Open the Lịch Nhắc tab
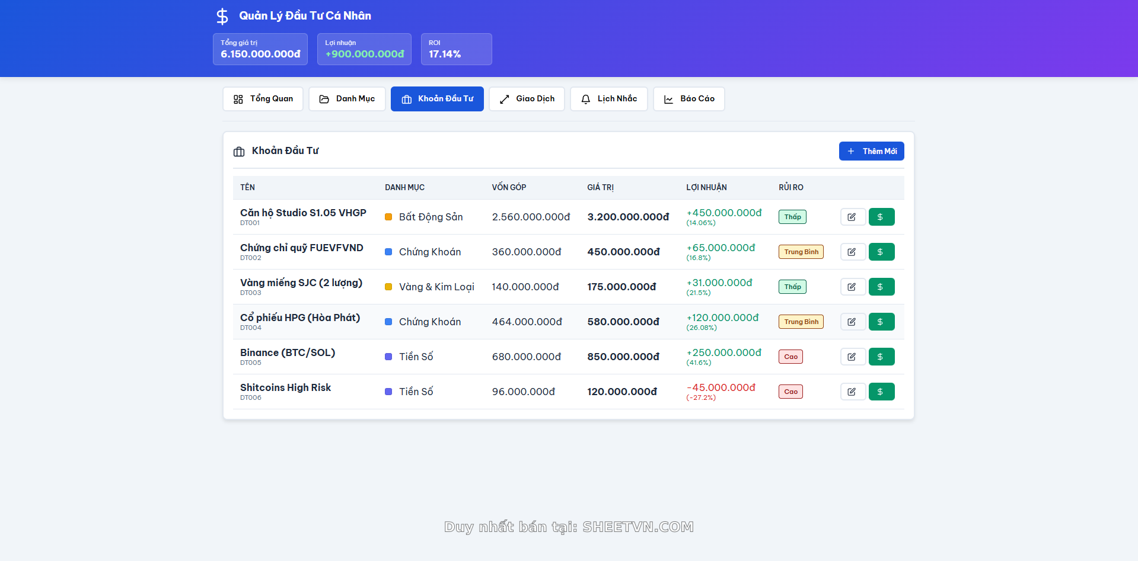 (x=609, y=99)
